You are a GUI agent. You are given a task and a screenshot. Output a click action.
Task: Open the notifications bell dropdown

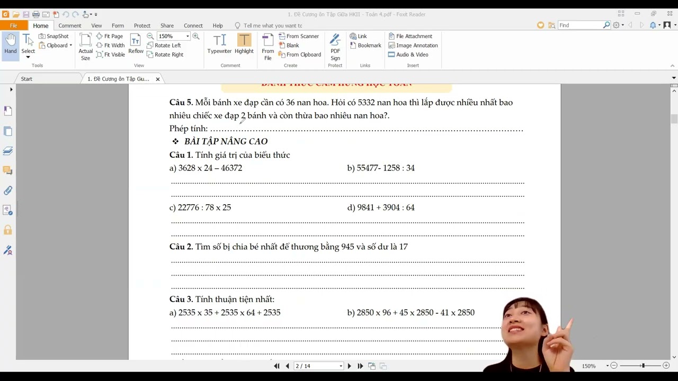[x=655, y=25]
